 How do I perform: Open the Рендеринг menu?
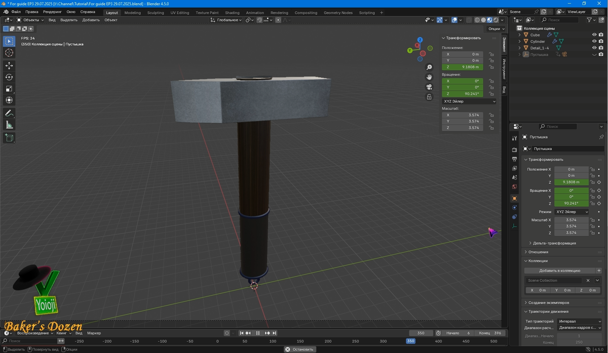coord(52,12)
